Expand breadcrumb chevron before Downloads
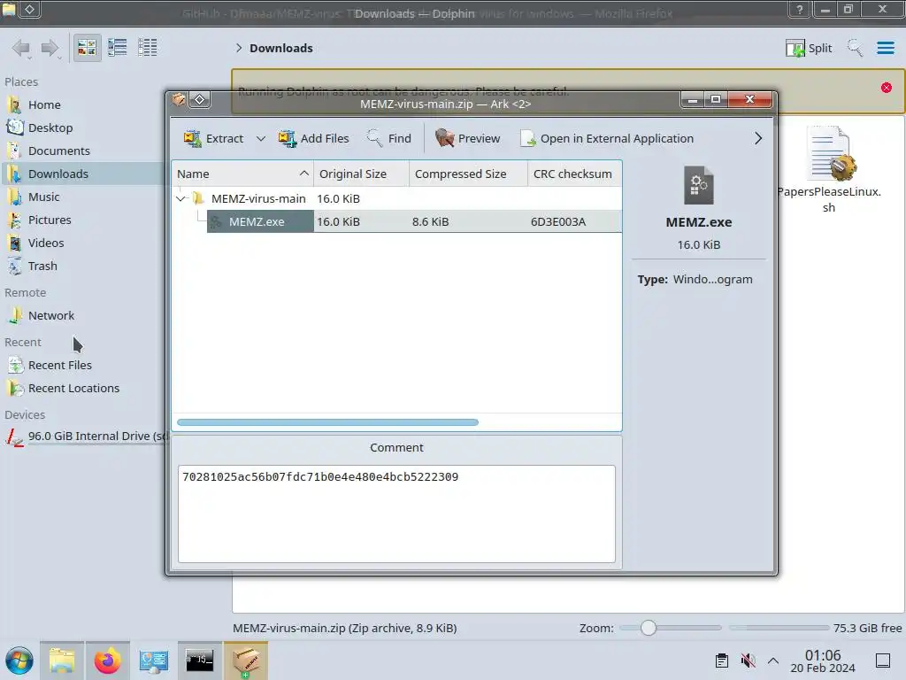Screen dimensions: 906x680 pos(239,48)
